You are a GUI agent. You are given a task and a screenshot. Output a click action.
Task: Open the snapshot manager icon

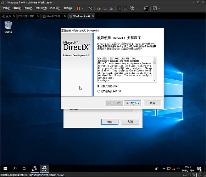point(111,8)
